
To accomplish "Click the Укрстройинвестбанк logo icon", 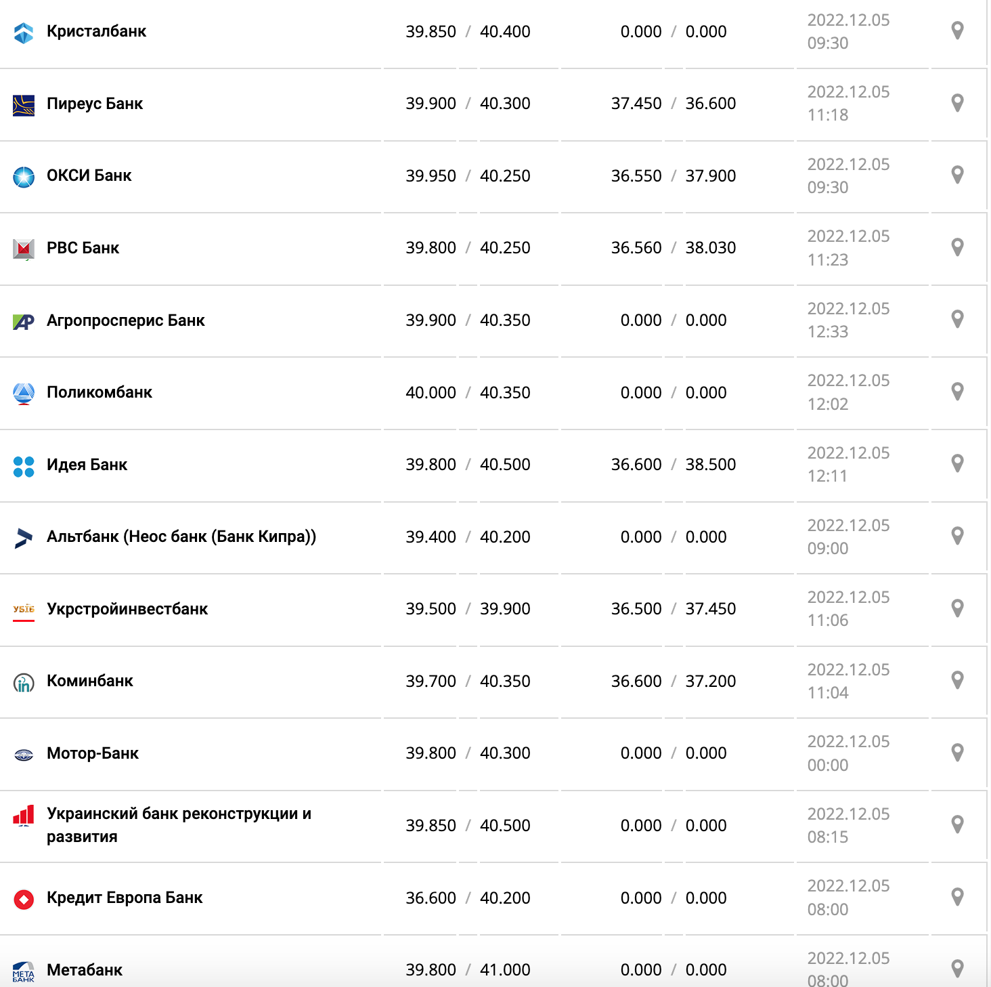I will tap(24, 609).
